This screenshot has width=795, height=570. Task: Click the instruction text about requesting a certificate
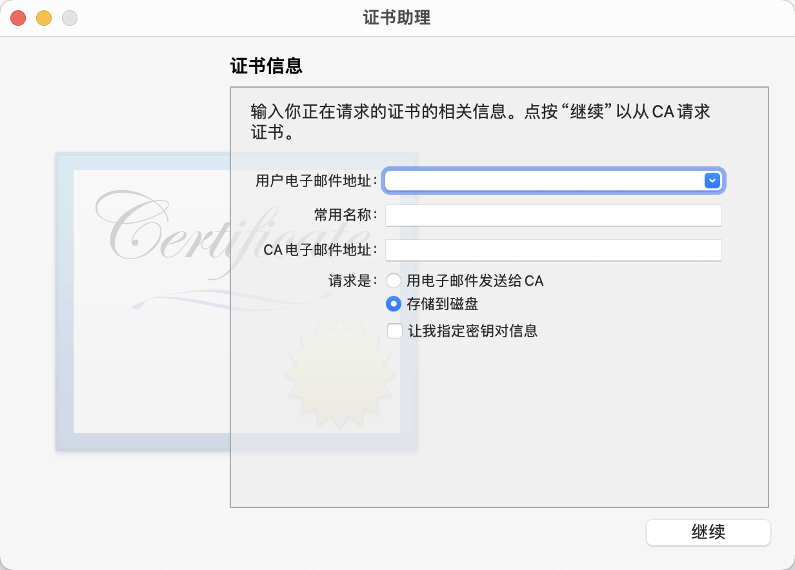(481, 122)
